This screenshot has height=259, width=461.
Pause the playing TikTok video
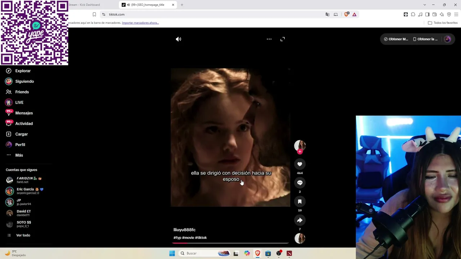(230, 137)
